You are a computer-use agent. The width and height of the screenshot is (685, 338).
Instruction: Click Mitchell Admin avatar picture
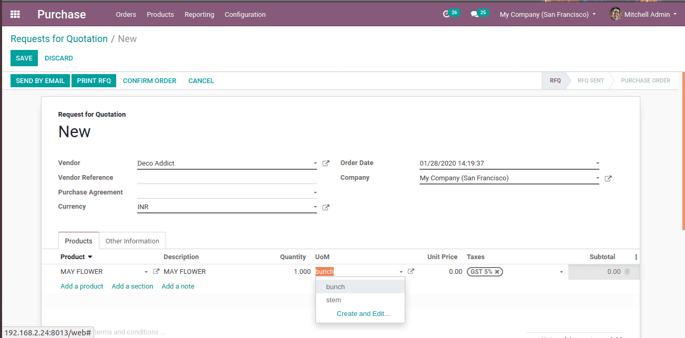tap(616, 14)
